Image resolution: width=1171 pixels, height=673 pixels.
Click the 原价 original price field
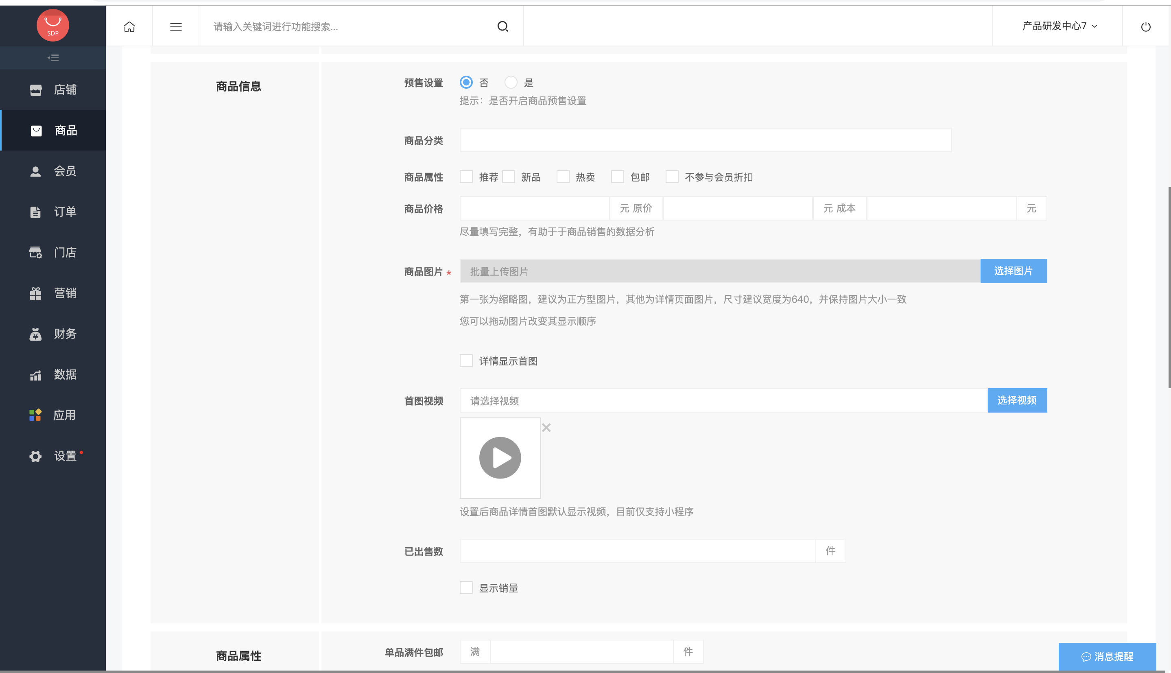coord(738,208)
